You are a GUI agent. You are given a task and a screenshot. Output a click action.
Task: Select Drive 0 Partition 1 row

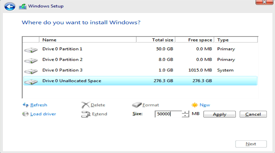coord(140,49)
